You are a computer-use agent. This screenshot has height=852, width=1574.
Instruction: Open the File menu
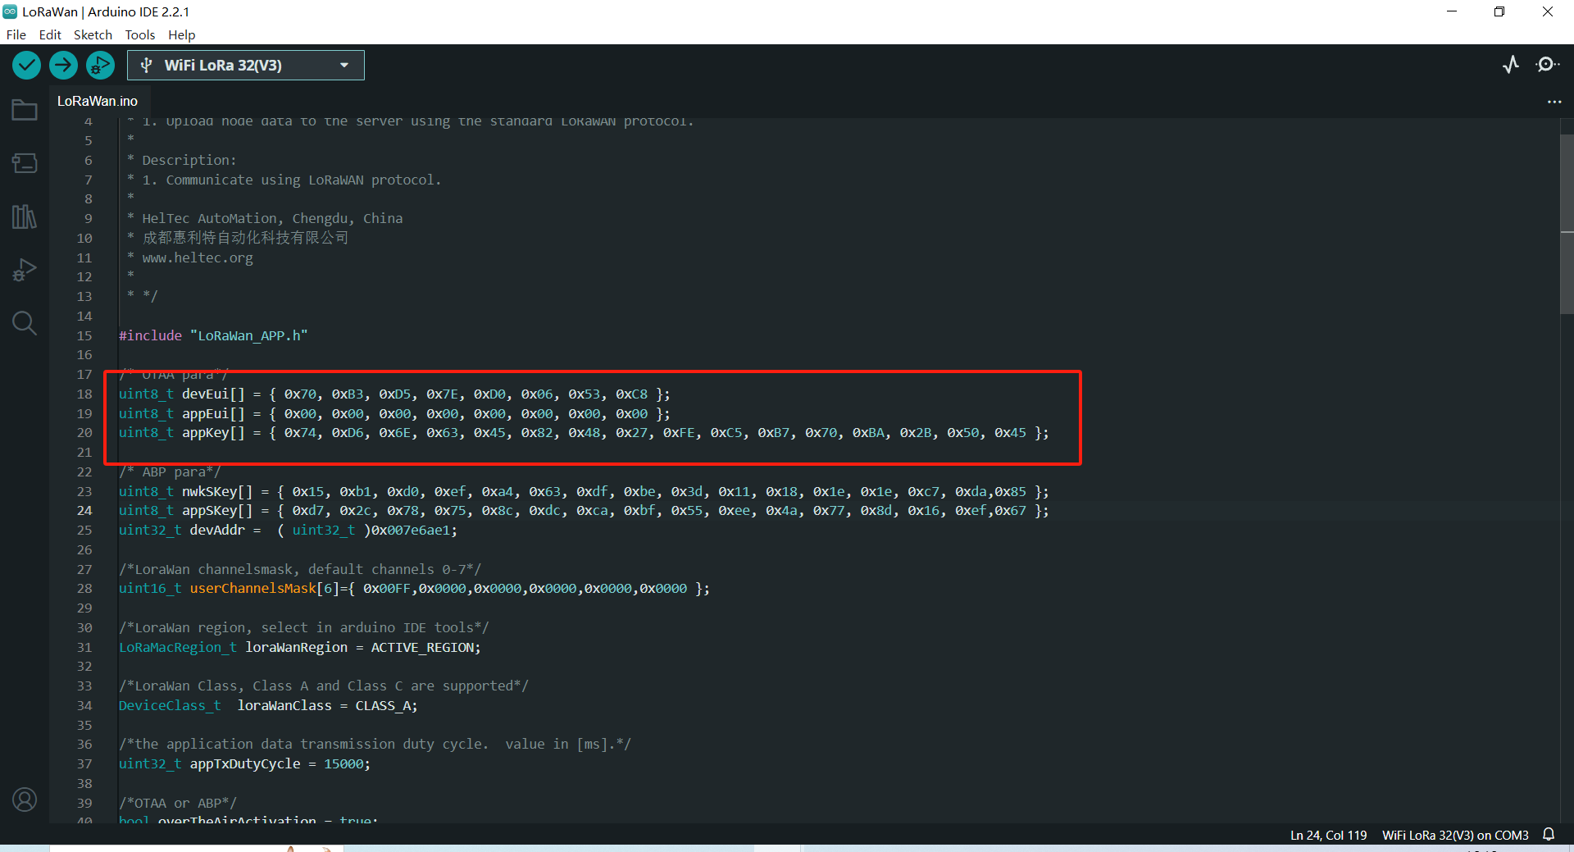(16, 34)
